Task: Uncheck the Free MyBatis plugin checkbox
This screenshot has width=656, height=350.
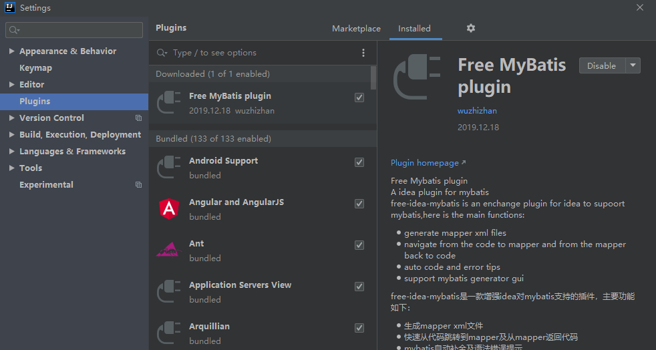Action: click(x=359, y=98)
